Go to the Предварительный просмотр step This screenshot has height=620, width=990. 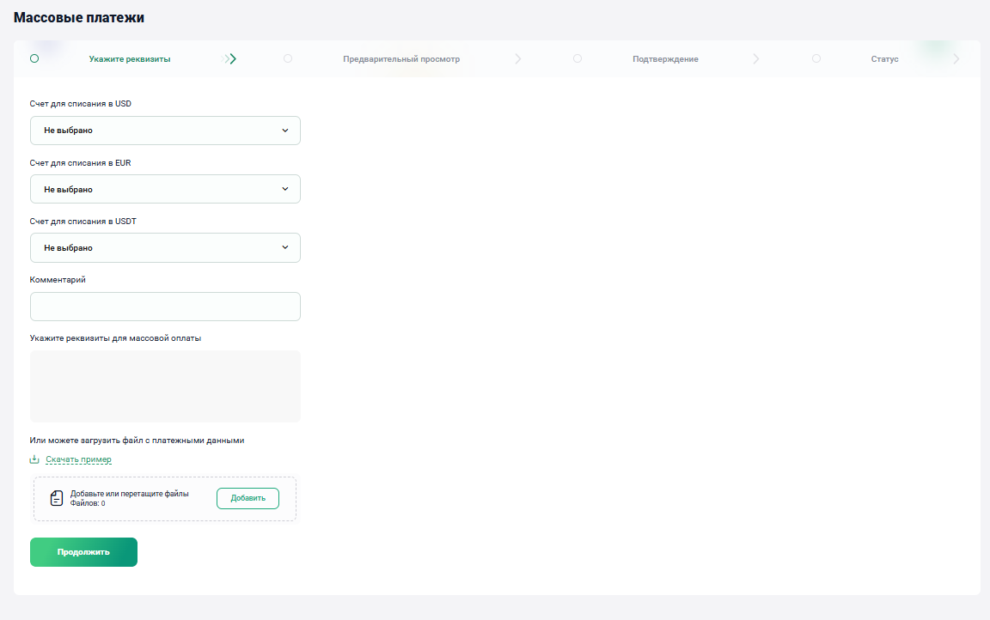click(401, 59)
